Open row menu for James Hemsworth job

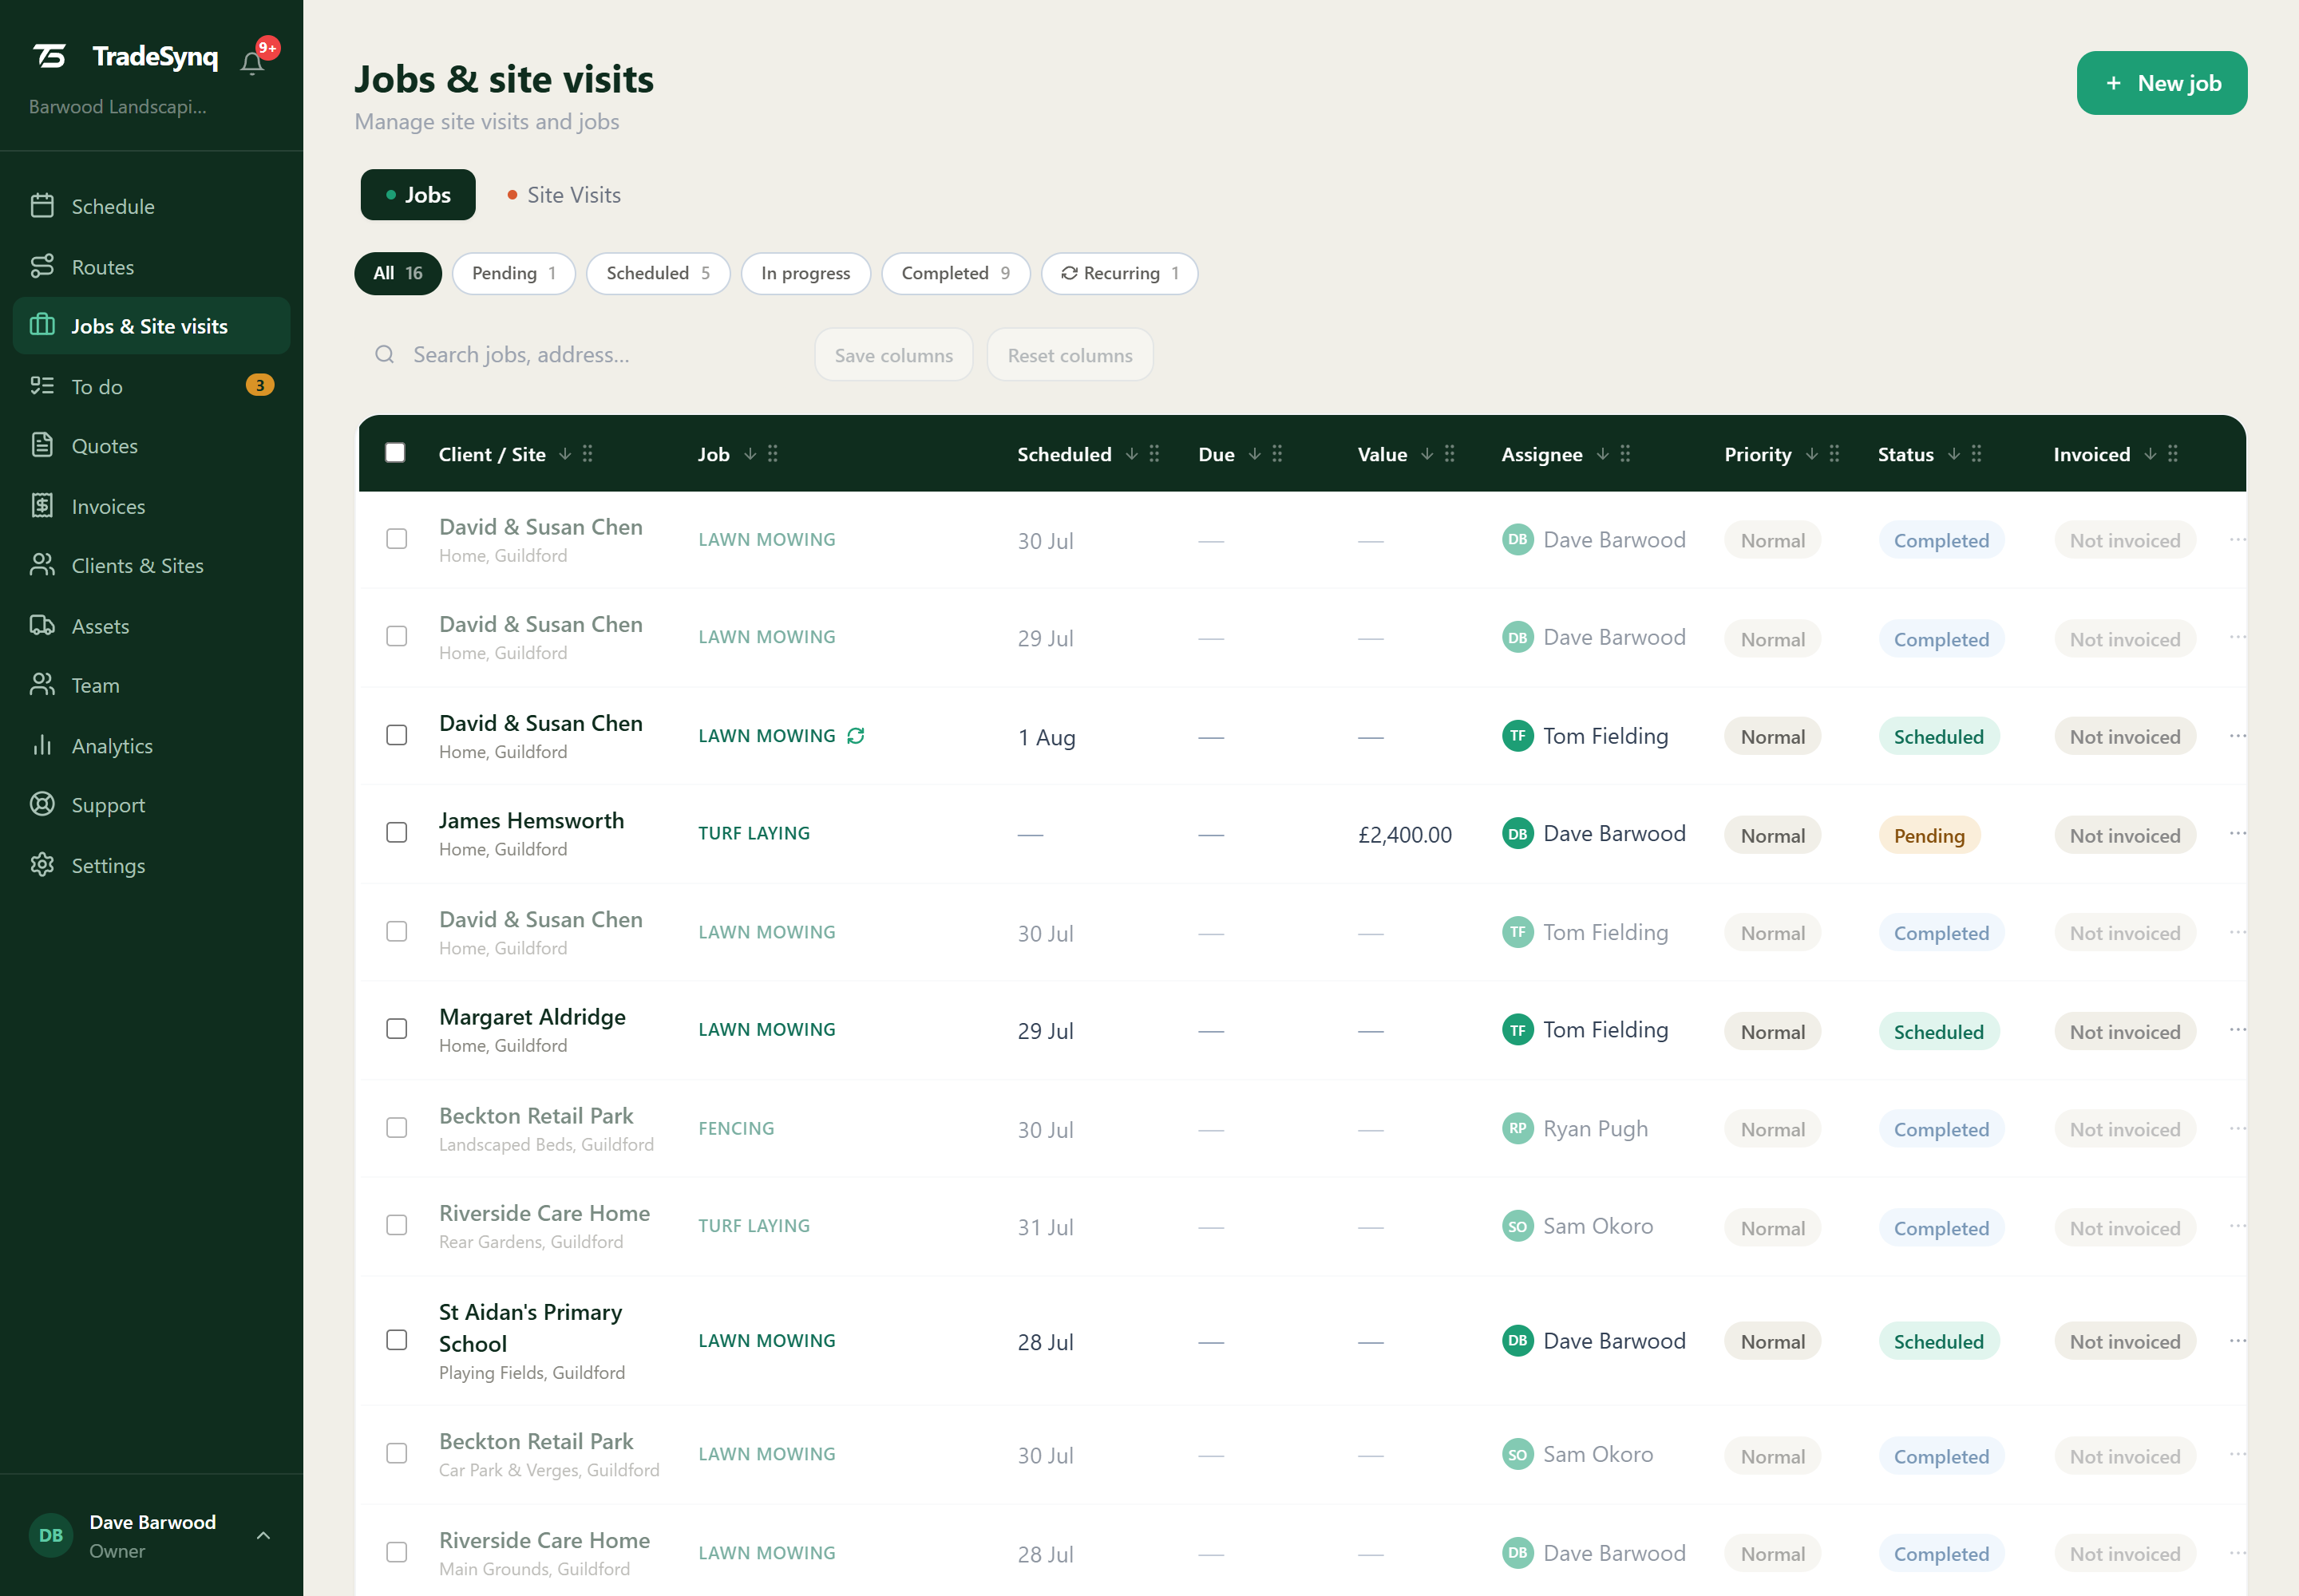pyautogui.click(x=2238, y=834)
